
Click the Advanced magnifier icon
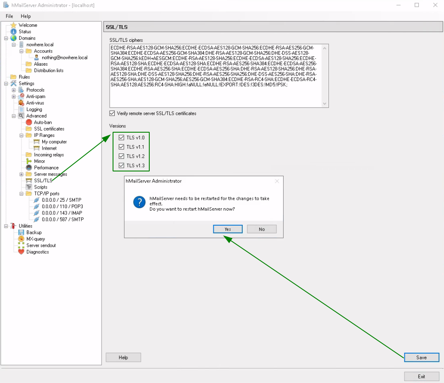21,116
